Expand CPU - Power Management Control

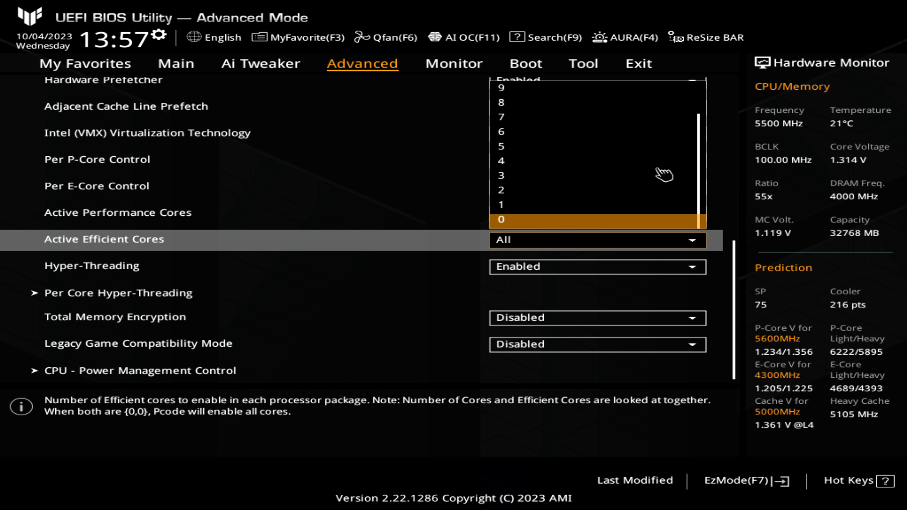point(140,371)
